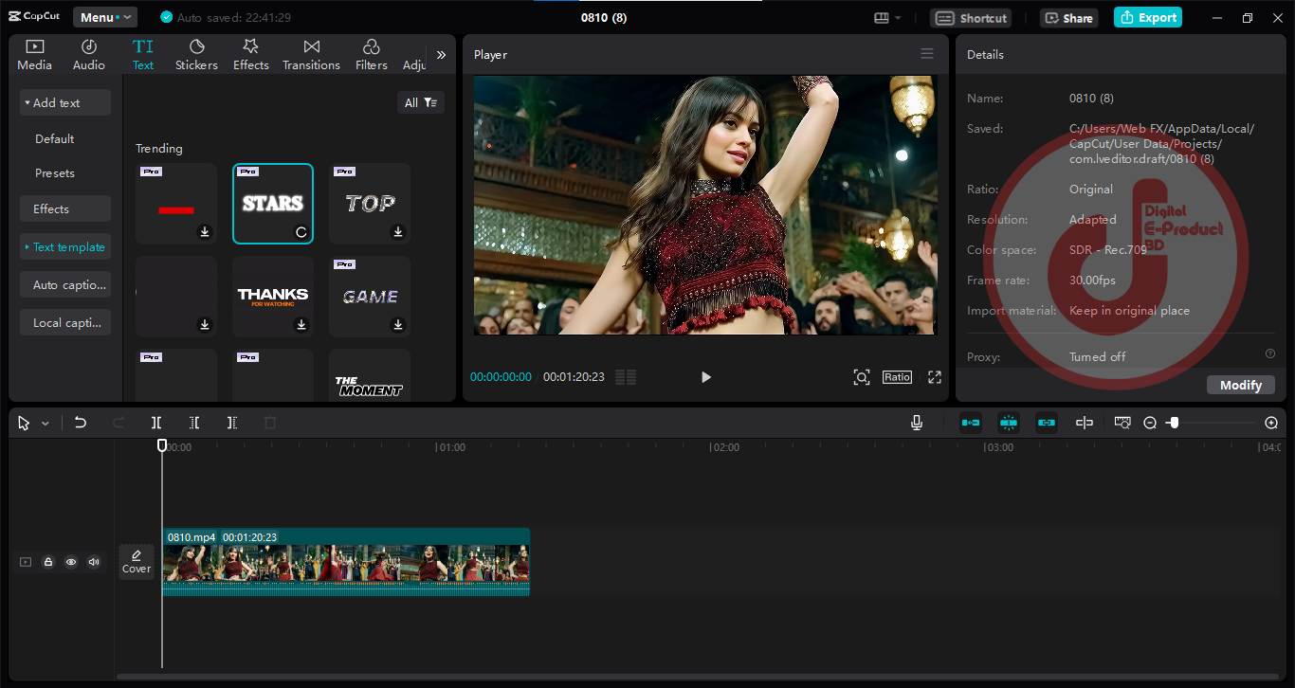Open the Menu dropdown

(x=105, y=17)
